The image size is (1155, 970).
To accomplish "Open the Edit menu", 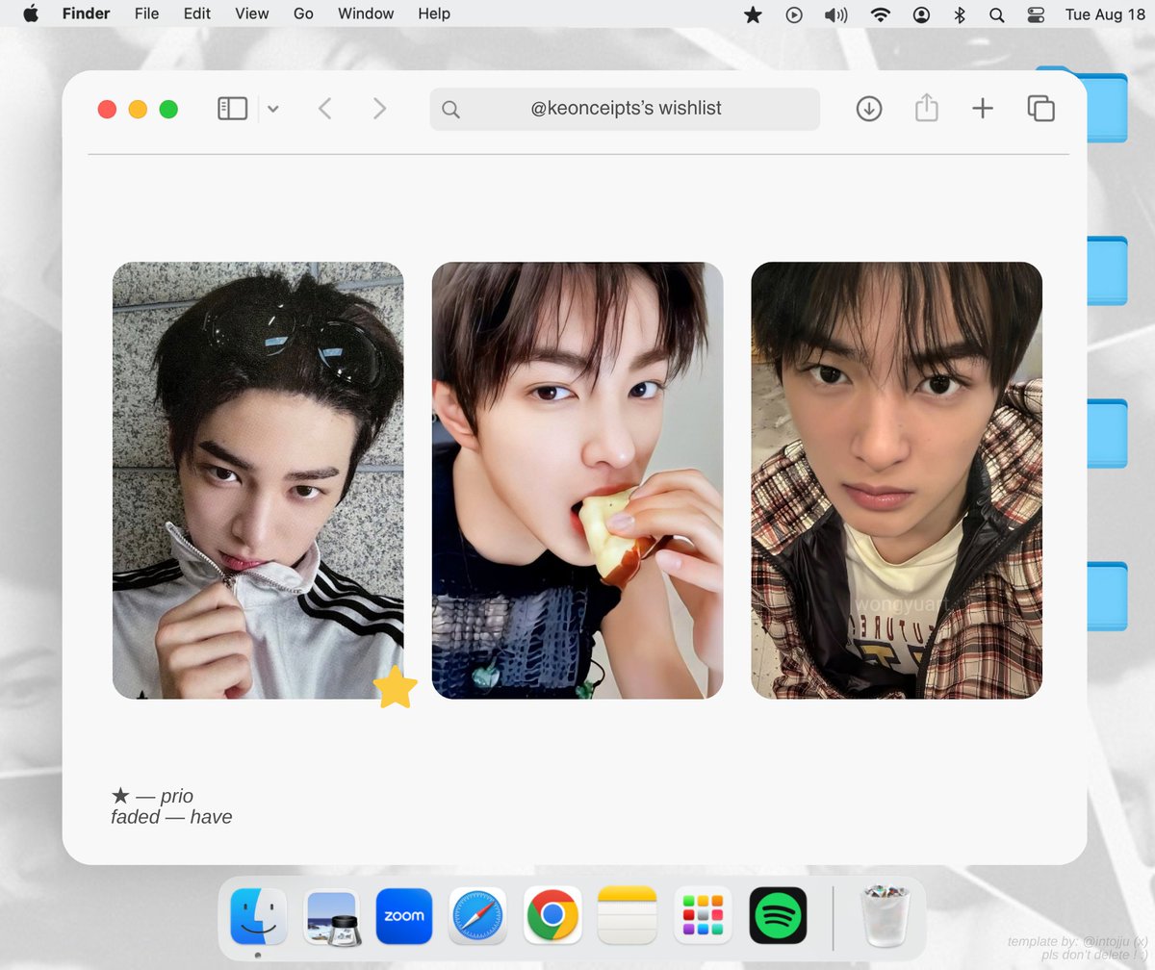I will [x=196, y=13].
